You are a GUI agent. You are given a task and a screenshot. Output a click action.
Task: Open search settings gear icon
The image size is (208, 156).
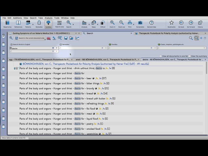pos(201,38)
